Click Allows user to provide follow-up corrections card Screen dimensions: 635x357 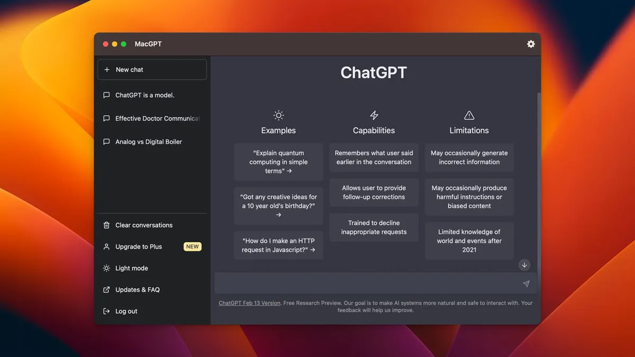pos(374,193)
